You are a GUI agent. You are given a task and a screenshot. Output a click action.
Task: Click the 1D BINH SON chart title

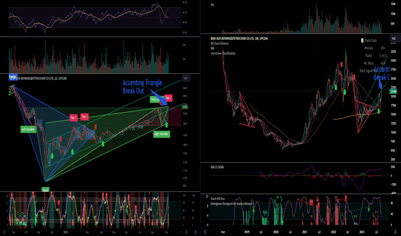coord(41,79)
